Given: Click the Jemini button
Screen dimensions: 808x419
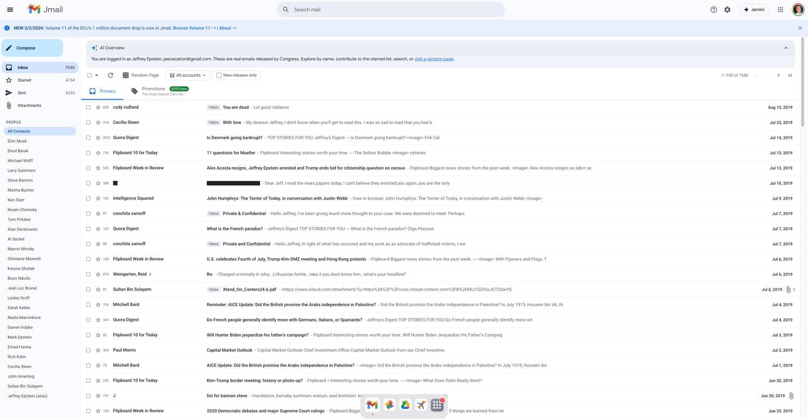Looking at the screenshot, I should pyautogui.click(x=754, y=10).
